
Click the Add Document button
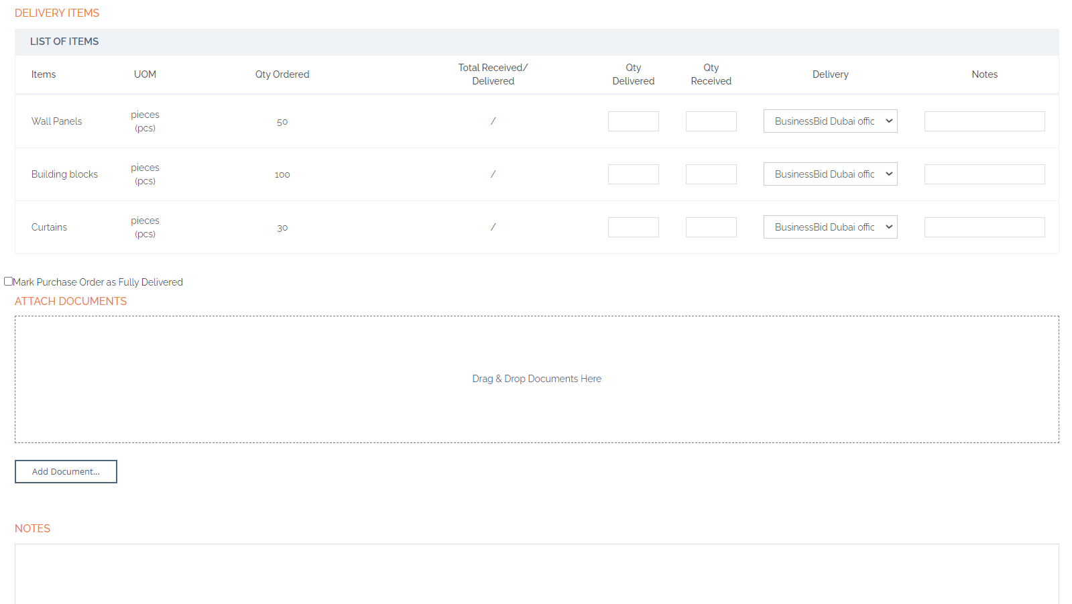pos(66,471)
